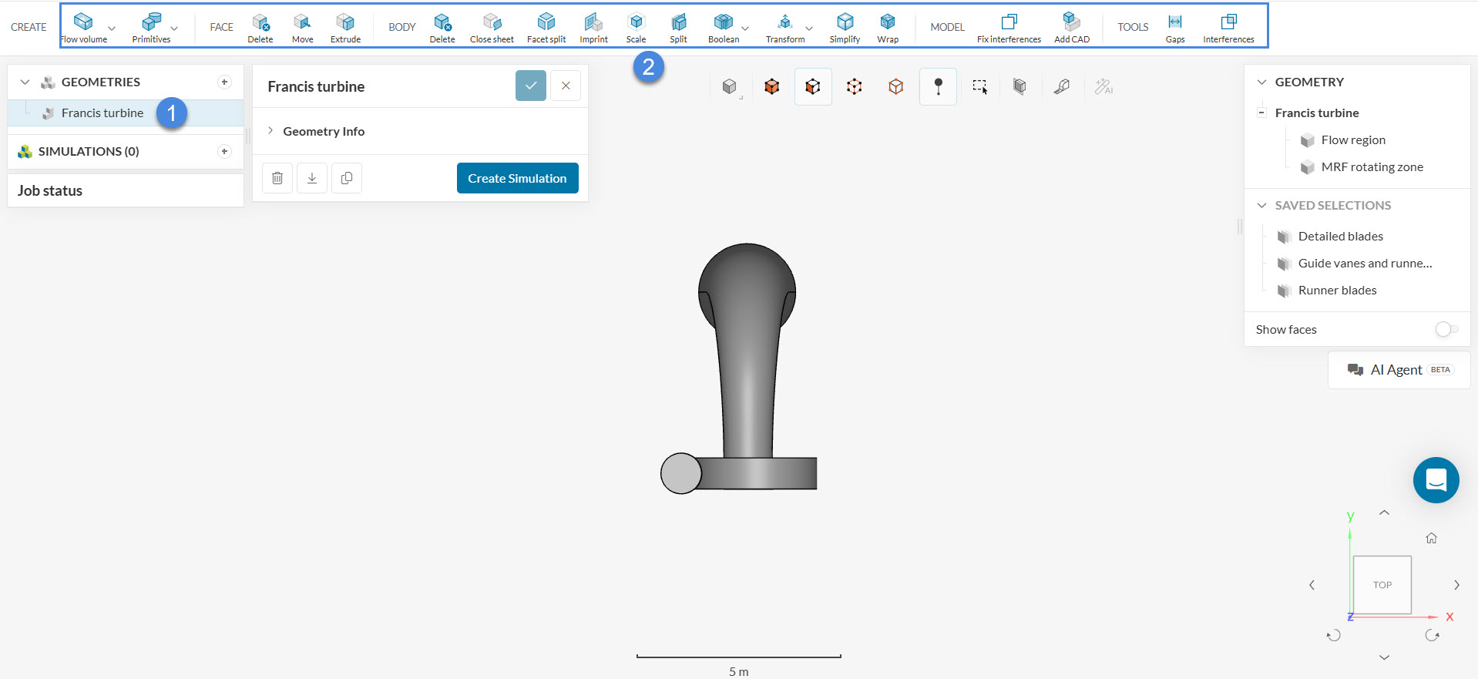Select Francis turbine in the Geometries tree
Image resolution: width=1478 pixels, height=679 pixels.
click(102, 113)
